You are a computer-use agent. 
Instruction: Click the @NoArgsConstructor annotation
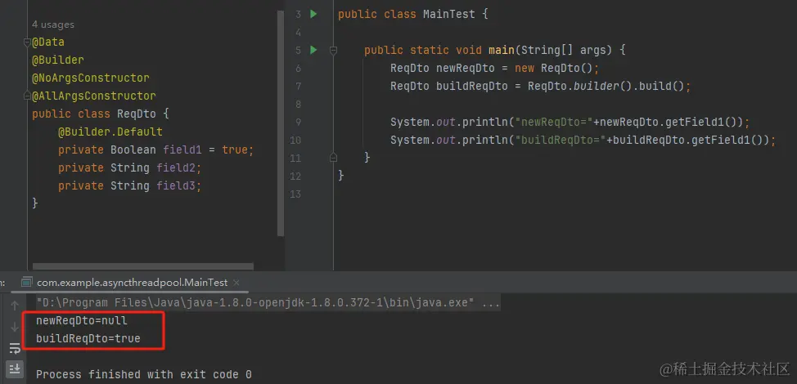click(91, 78)
